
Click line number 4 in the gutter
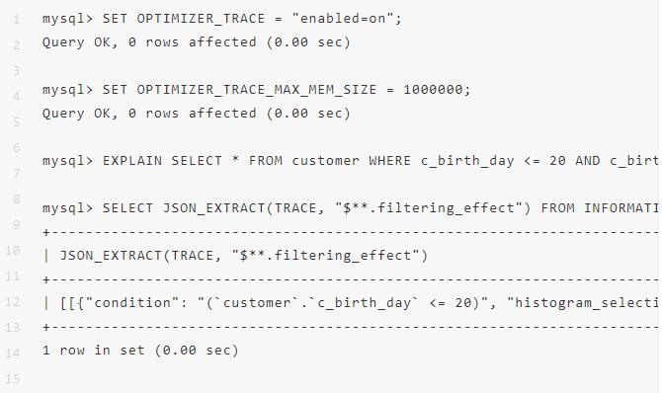point(16,97)
